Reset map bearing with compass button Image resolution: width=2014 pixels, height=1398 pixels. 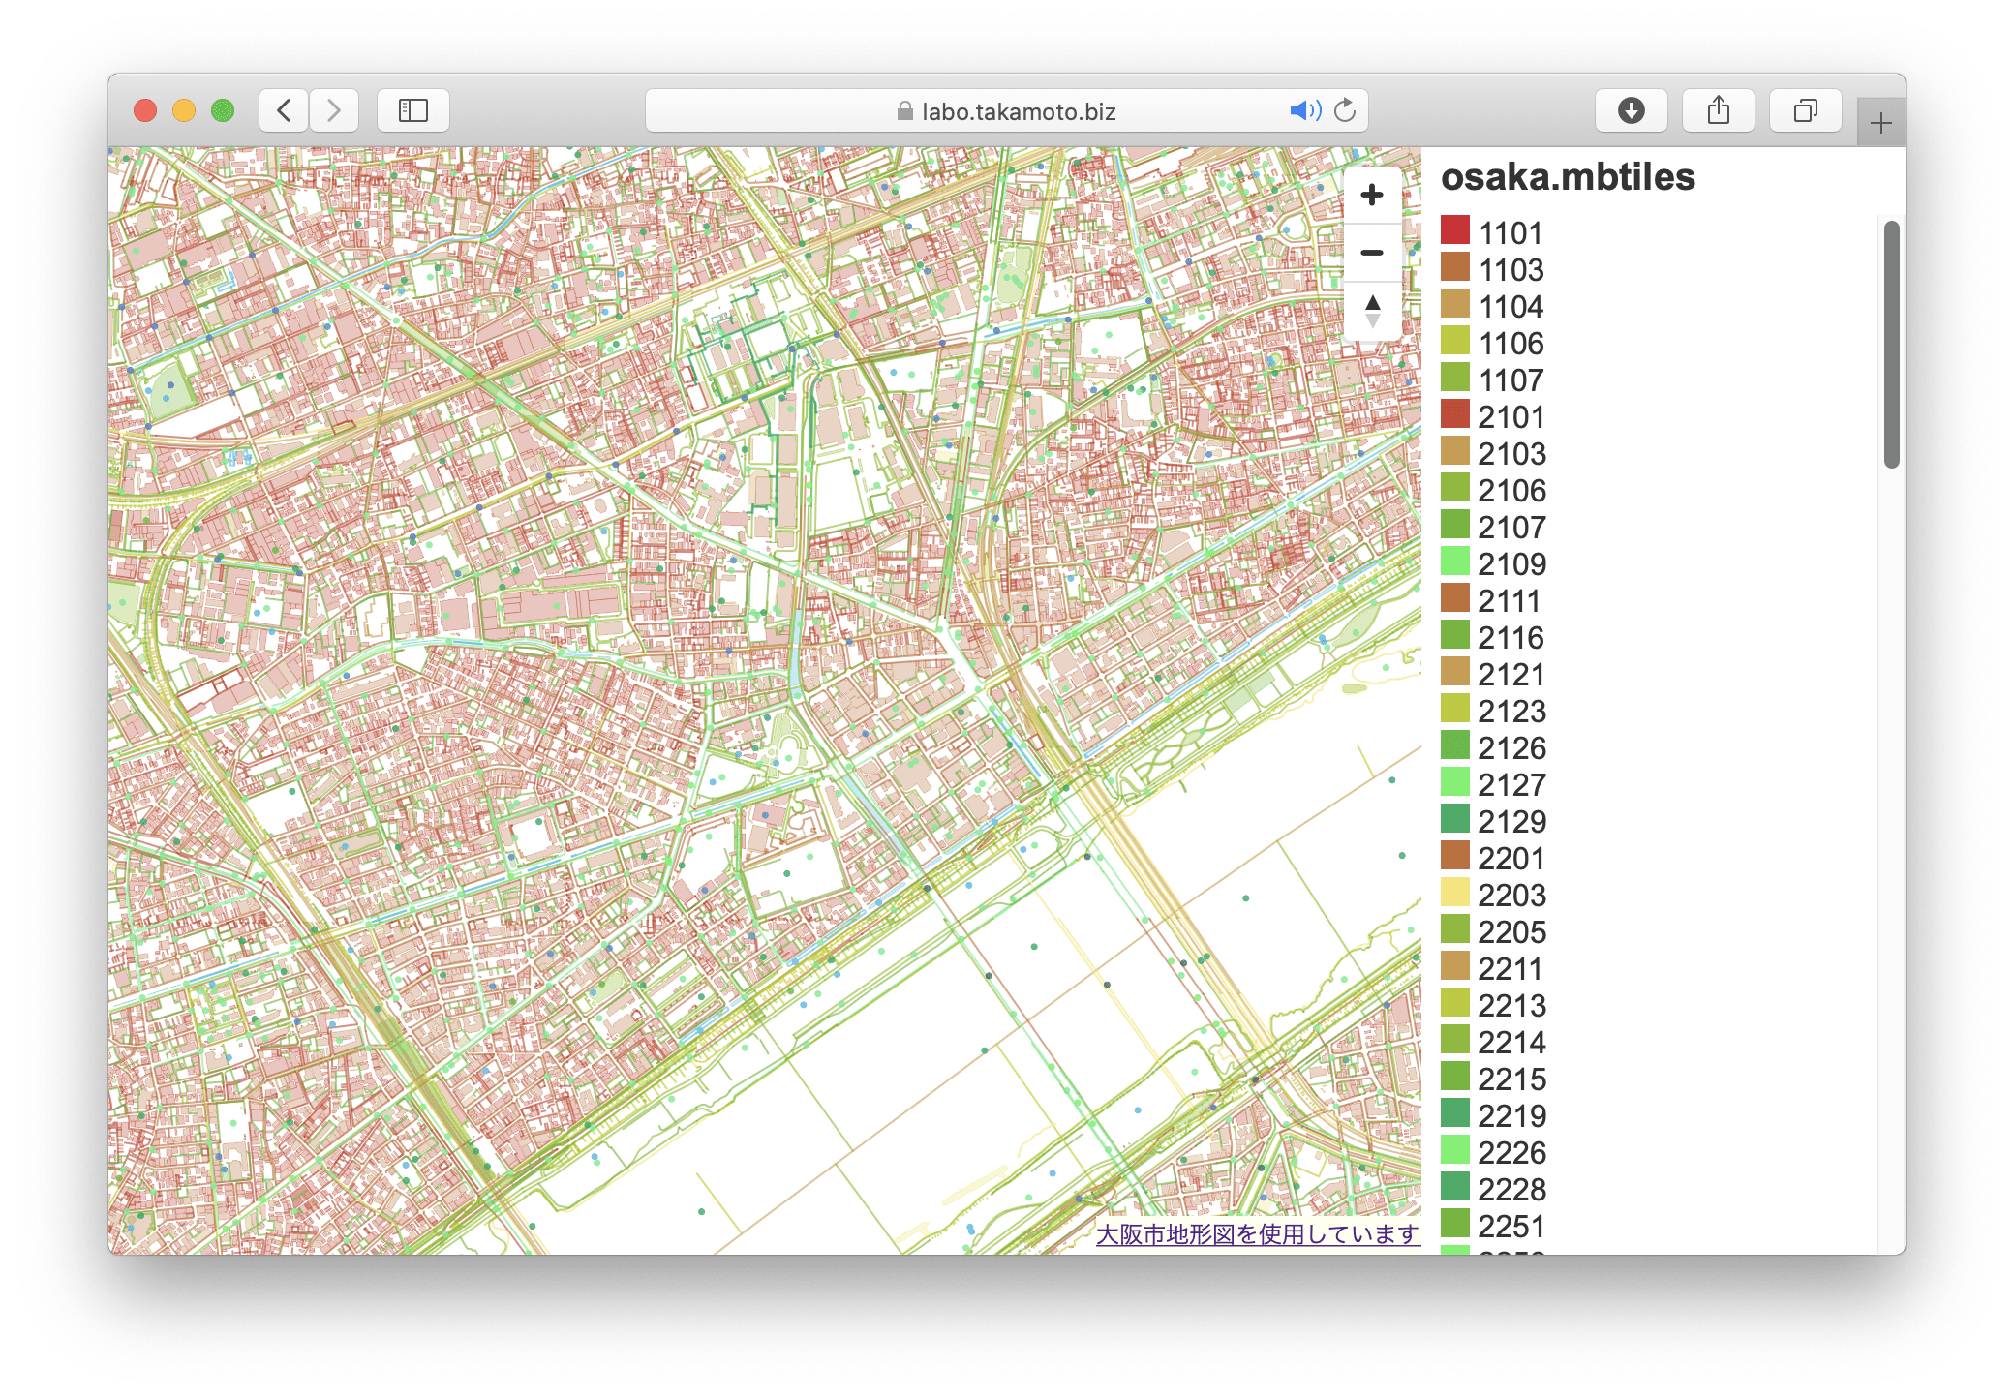pyautogui.click(x=1372, y=311)
